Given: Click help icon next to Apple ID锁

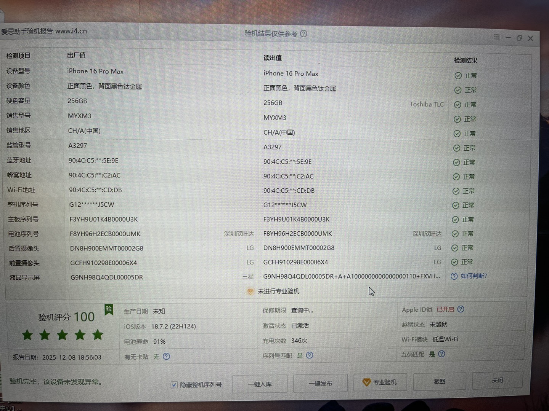Looking at the screenshot, I should coord(461,309).
